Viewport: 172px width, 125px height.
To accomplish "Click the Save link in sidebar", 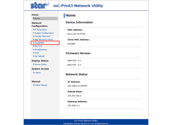I will click(x=36, y=53).
